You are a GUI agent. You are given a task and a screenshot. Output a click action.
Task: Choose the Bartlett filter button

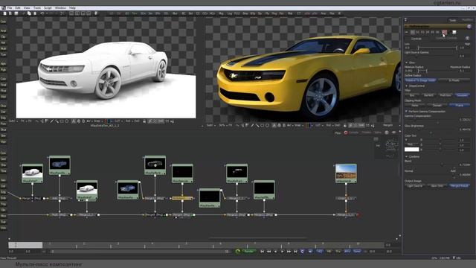tap(428, 95)
